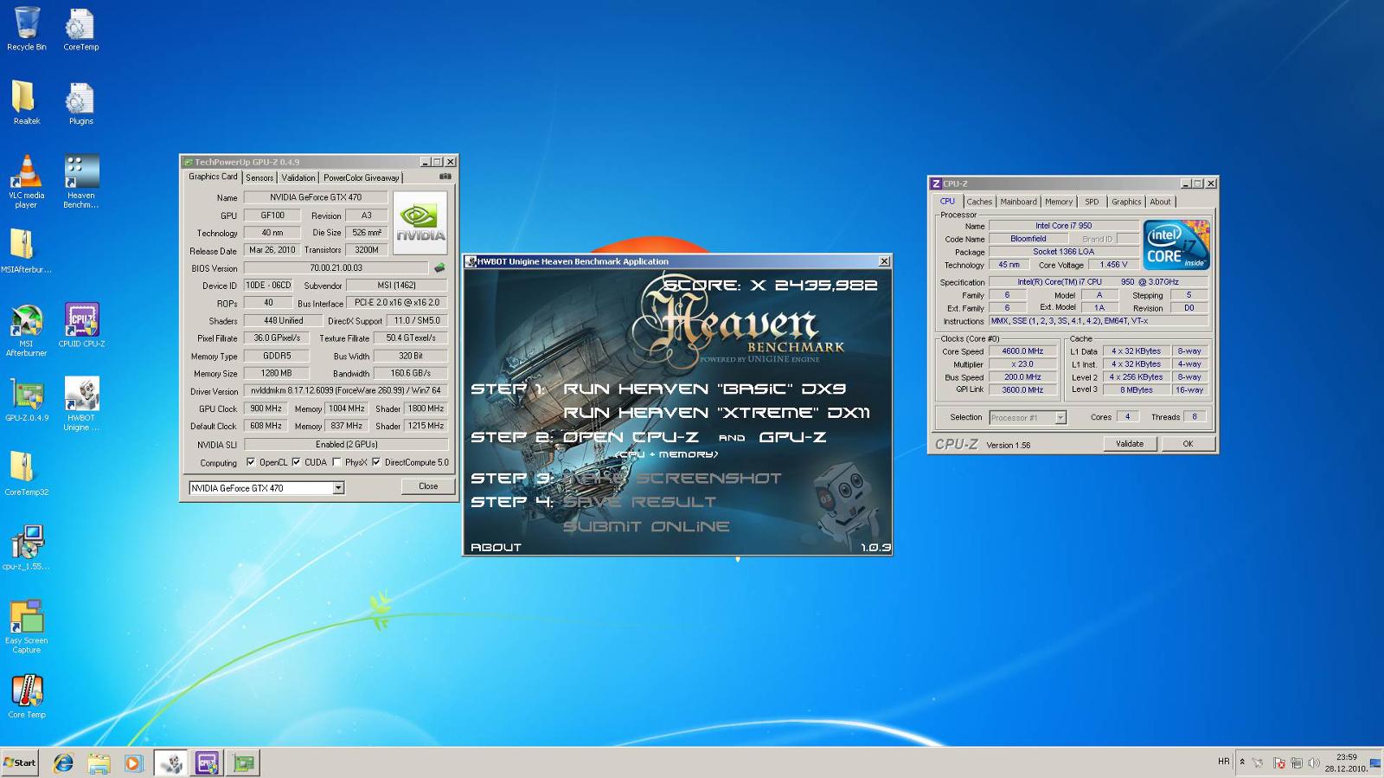The image size is (1384, 778).
Task: Toggle the DirectCompute 5.0 checkbox
Action: [x=376, y=462]
